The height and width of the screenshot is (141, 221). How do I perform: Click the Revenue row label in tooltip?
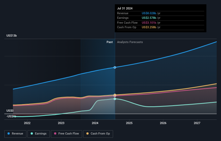[123, 13]
